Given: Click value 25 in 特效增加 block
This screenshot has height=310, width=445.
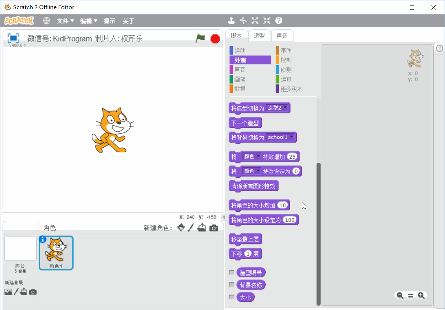Looking at the screenshot, I should [x=292, y=157].
